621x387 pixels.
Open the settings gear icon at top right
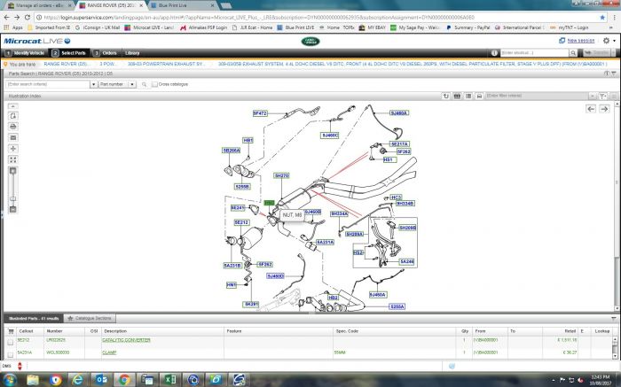click(606, 41)
